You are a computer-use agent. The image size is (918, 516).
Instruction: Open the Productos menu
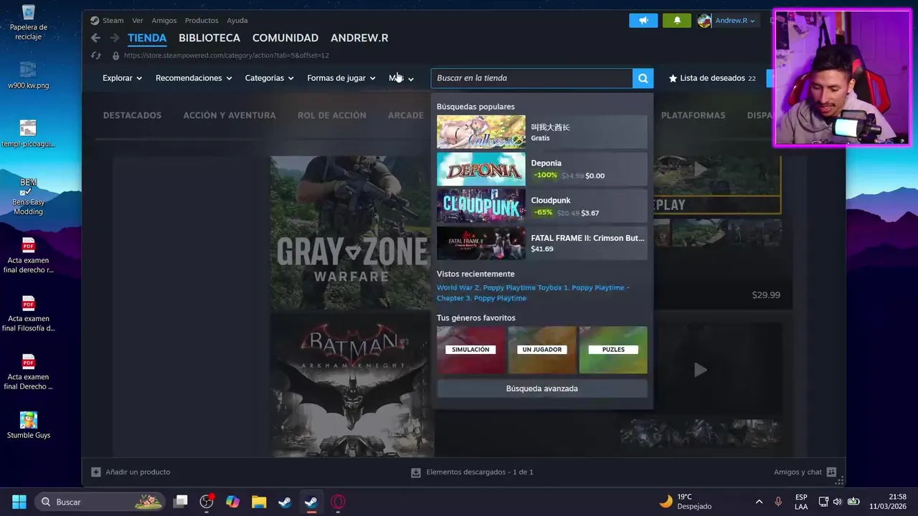point(202,21)
